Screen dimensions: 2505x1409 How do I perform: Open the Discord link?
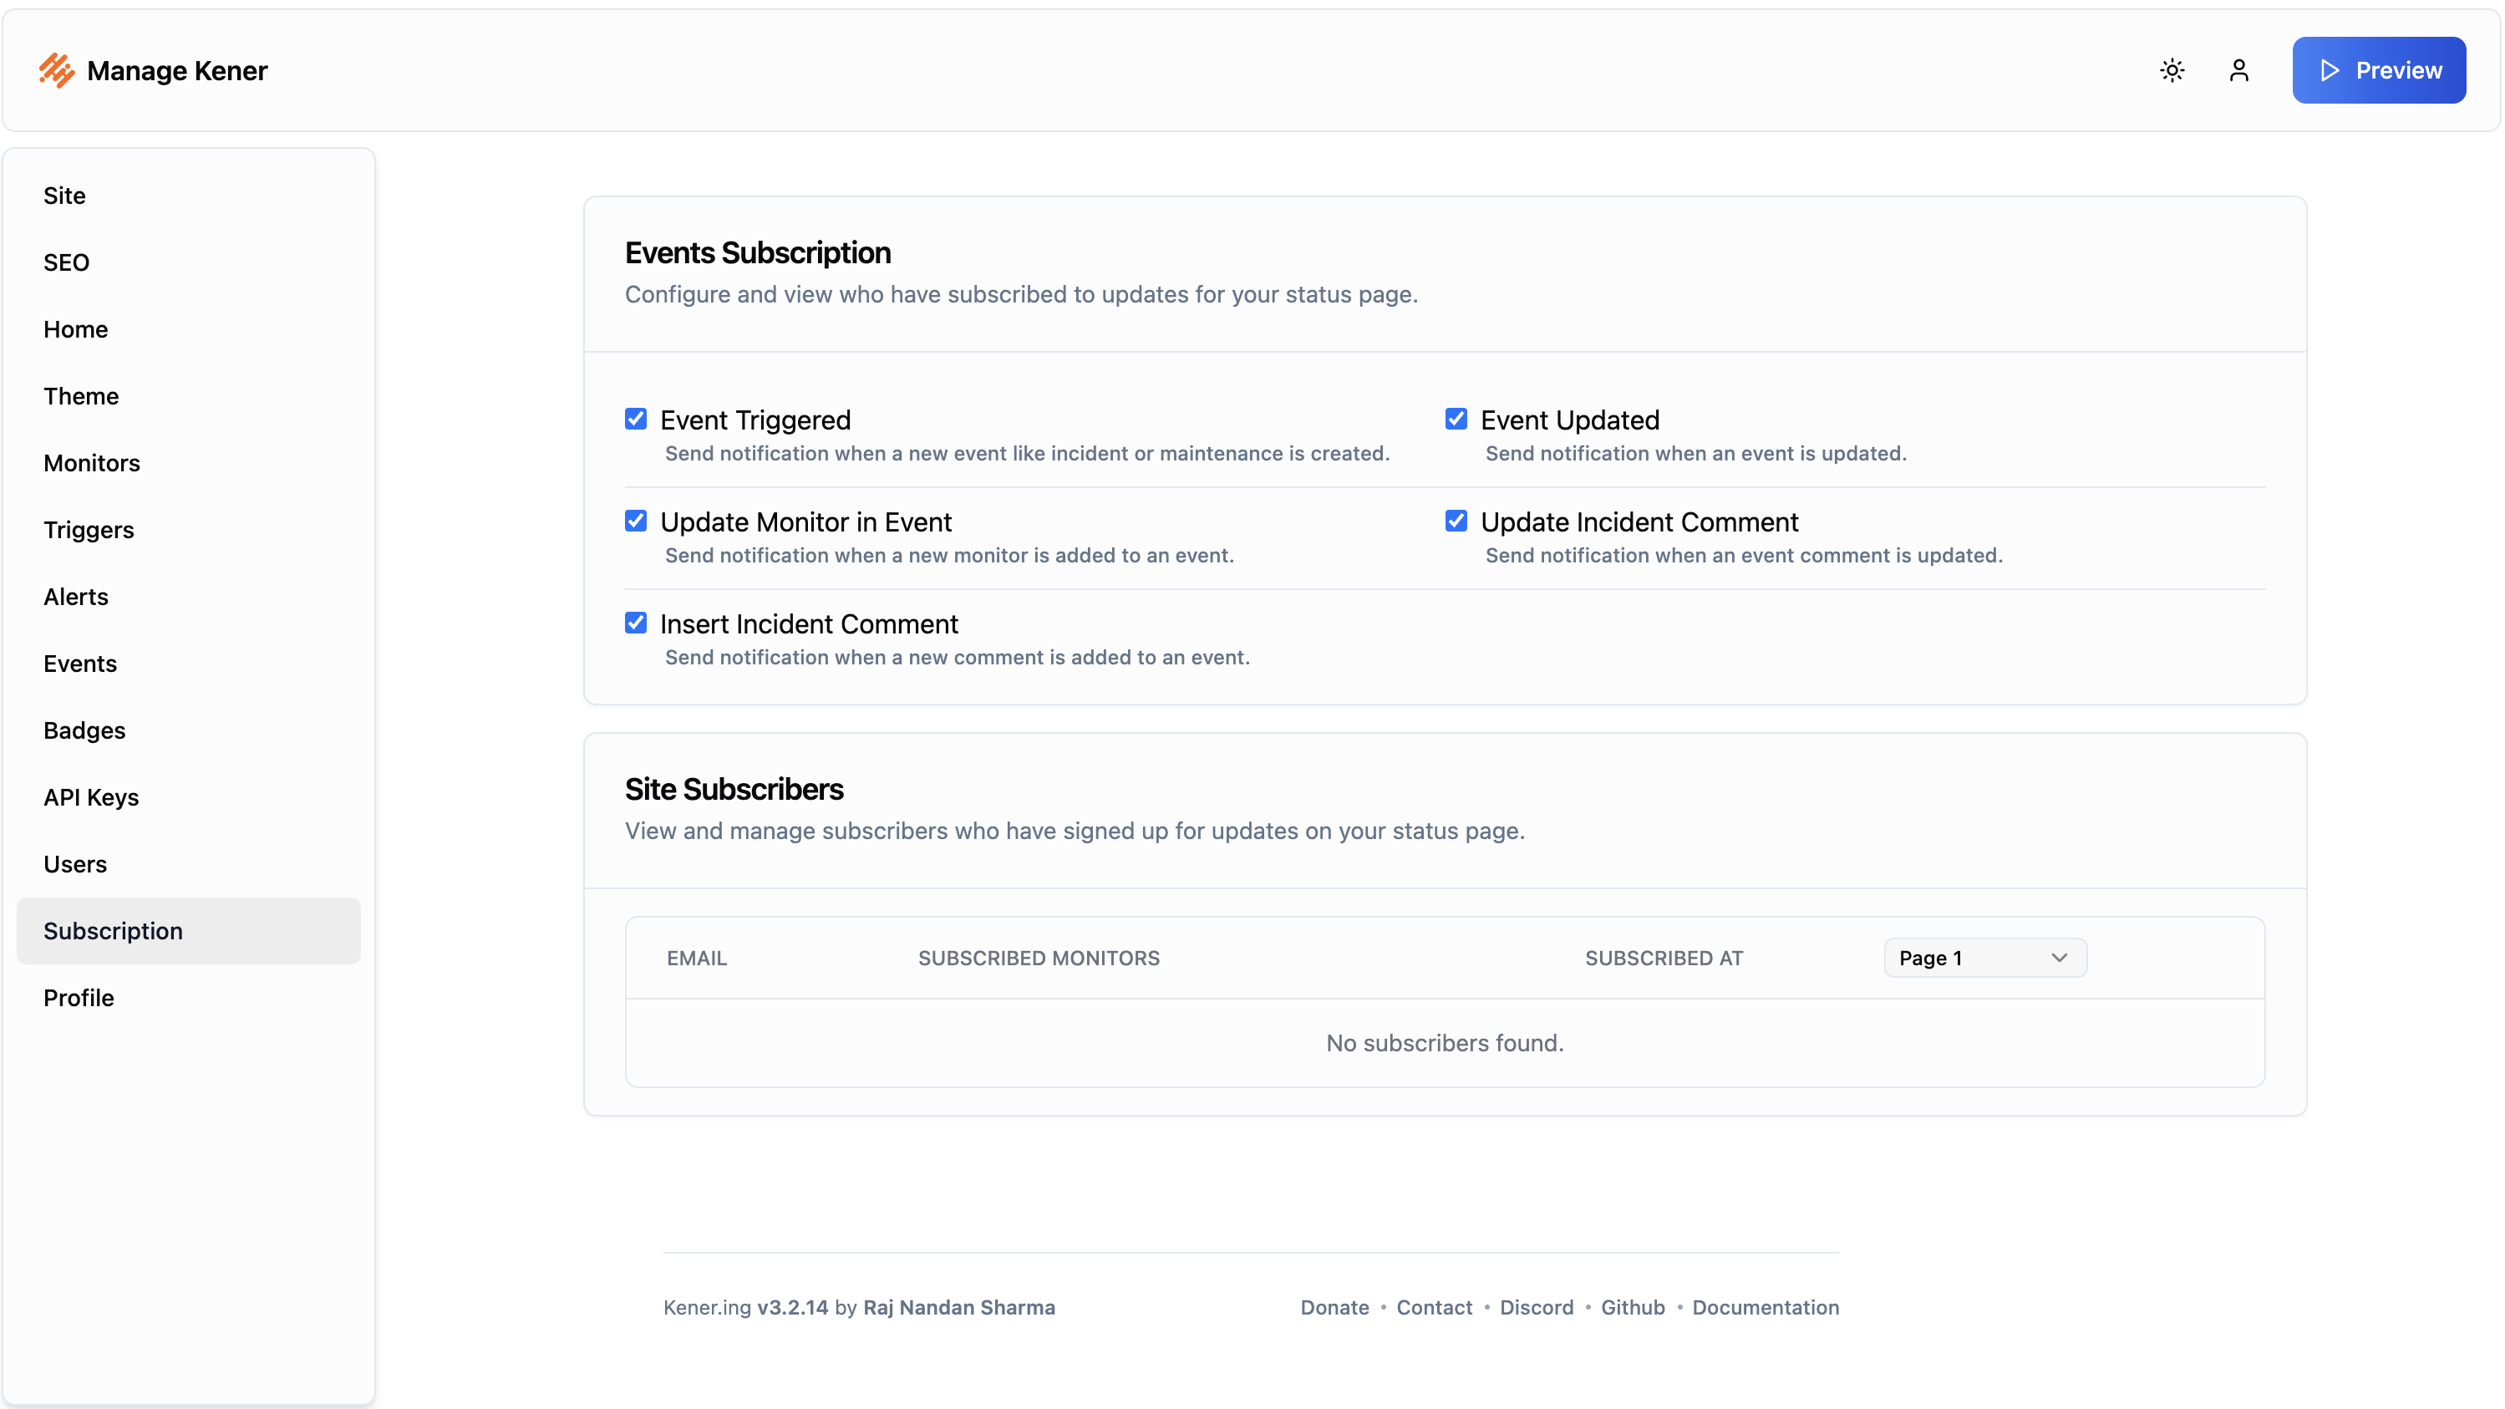(1537, 1307)
